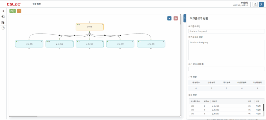
Task: Open the user settings icon in the header
Action: [255, 4]
